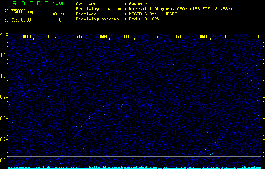Click the 0.7 frequency axis label

coord(4,139)
